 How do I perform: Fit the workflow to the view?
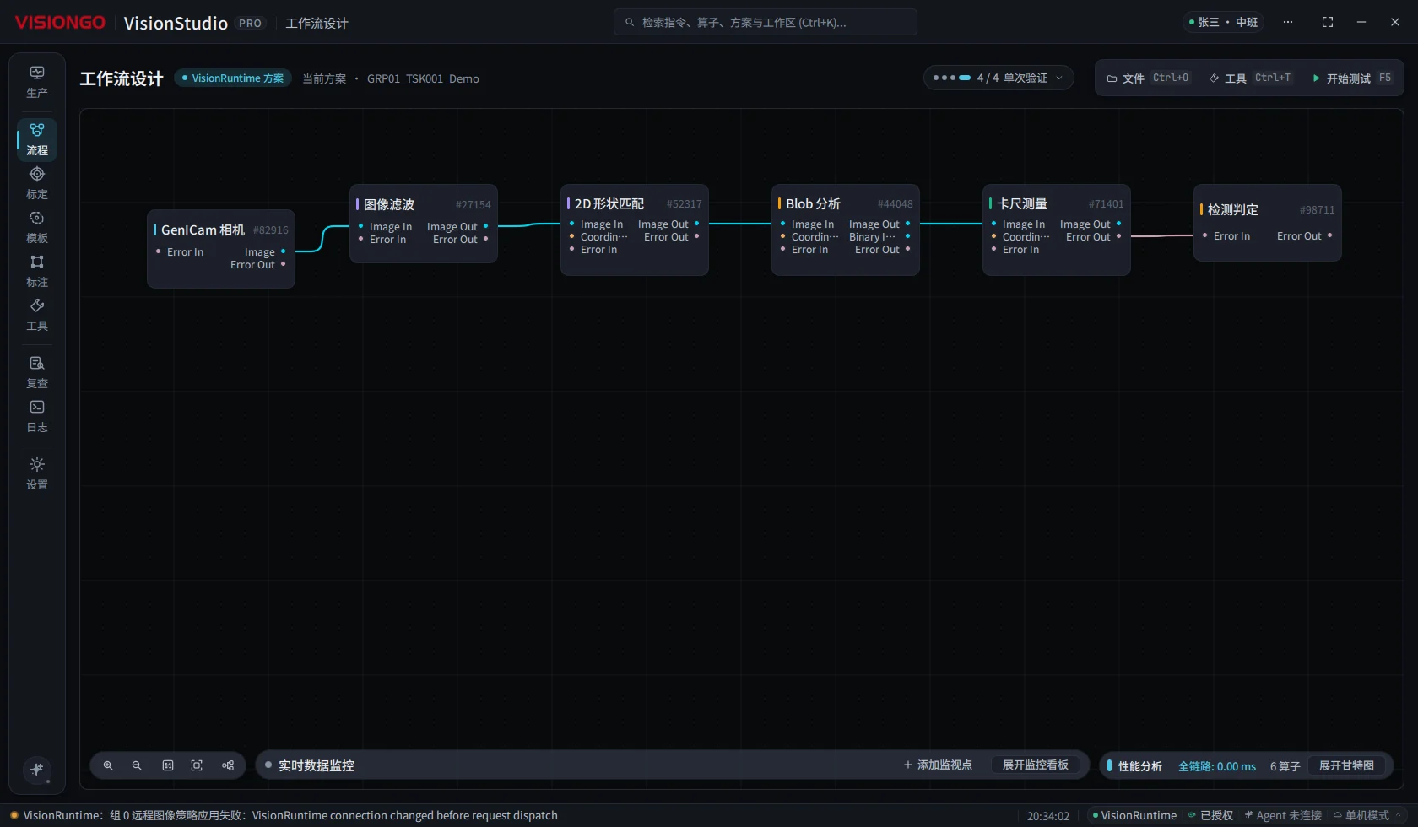point(197,765)
